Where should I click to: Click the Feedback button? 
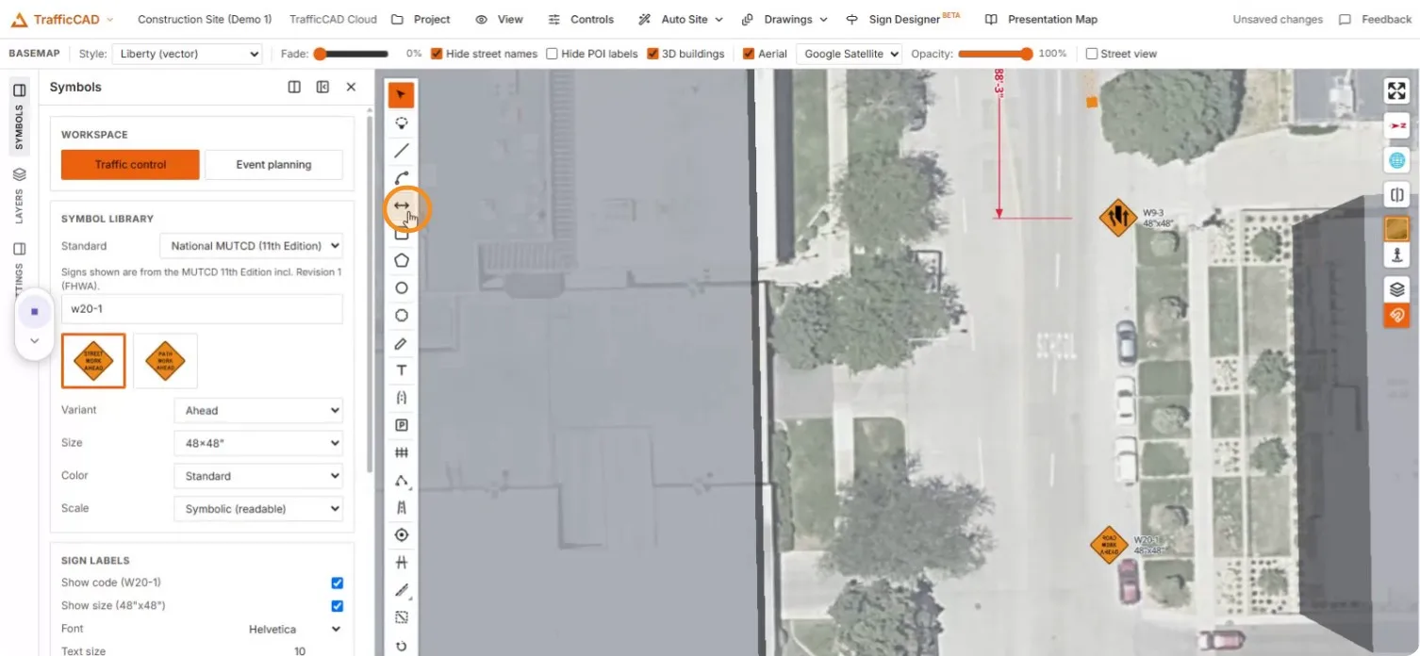click(x=1375, y=19)
